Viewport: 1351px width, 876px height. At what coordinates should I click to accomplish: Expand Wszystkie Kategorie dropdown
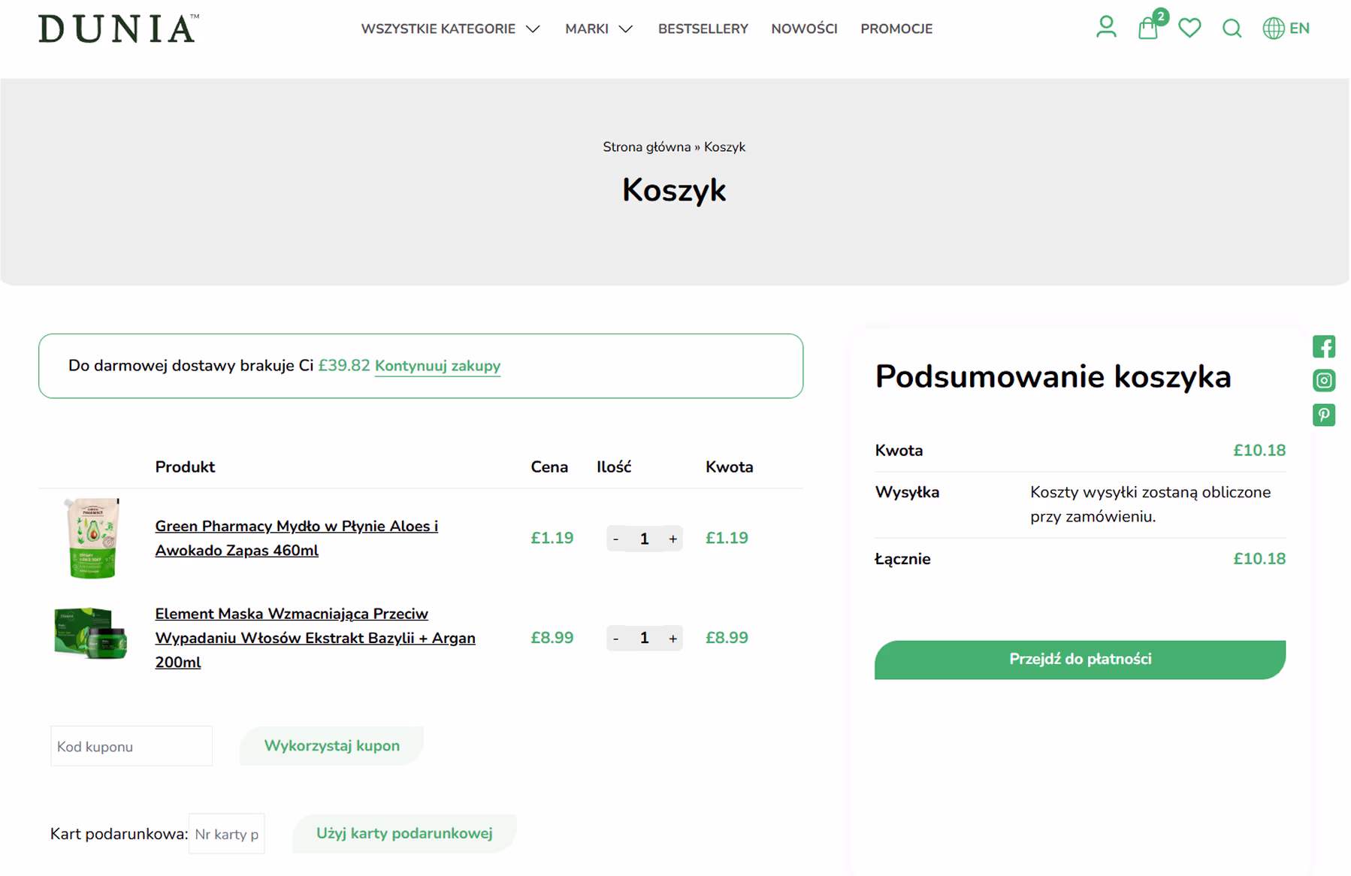(x=451, y=29)
